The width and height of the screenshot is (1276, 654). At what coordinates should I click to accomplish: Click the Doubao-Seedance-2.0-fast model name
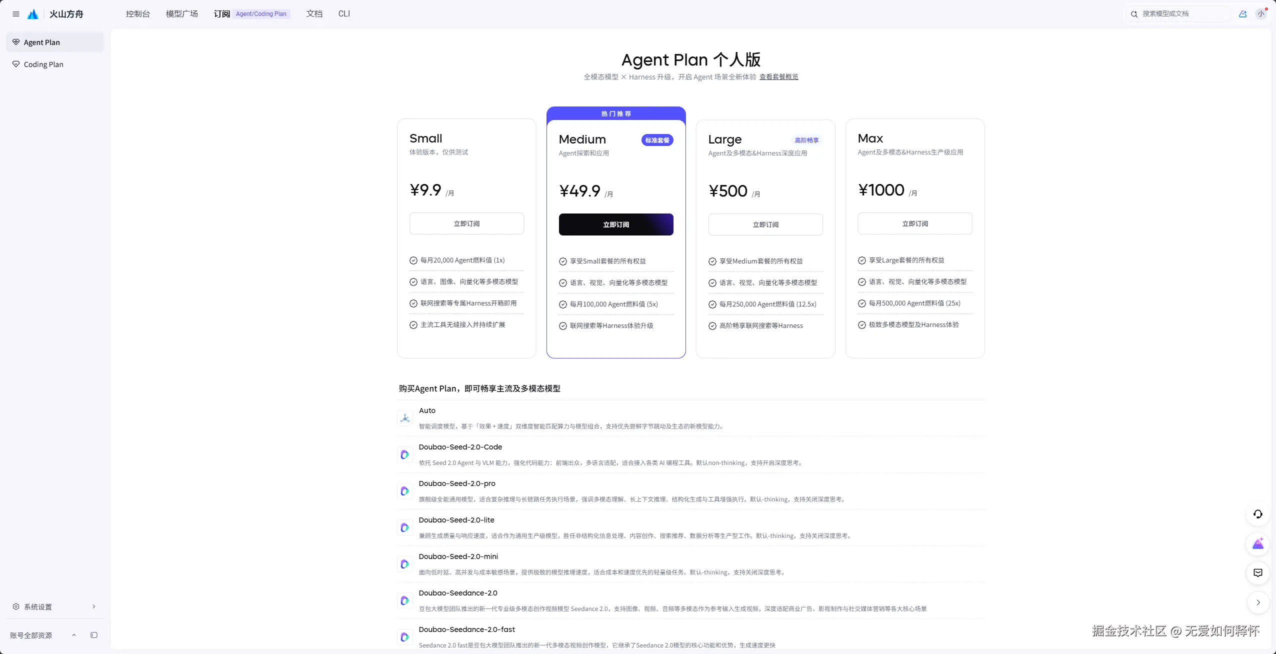[x=467, y=629]
